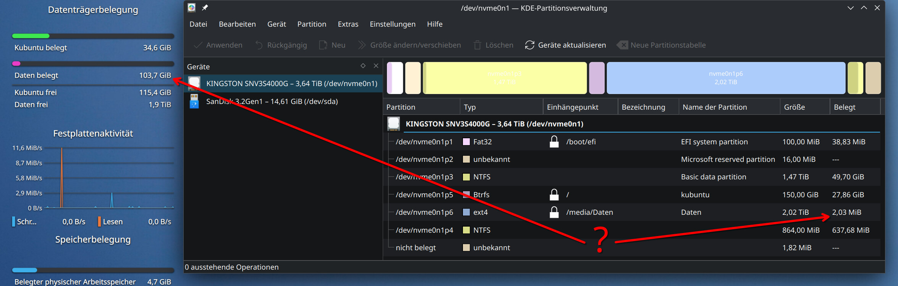The width and height of the screenshot is (898, 286).
Task: Click Größe ändern/verschieben button
Action: 409,45
